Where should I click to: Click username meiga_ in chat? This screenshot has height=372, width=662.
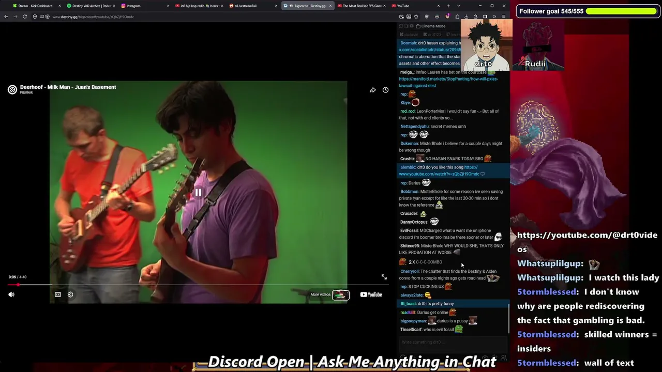[407, 72]
